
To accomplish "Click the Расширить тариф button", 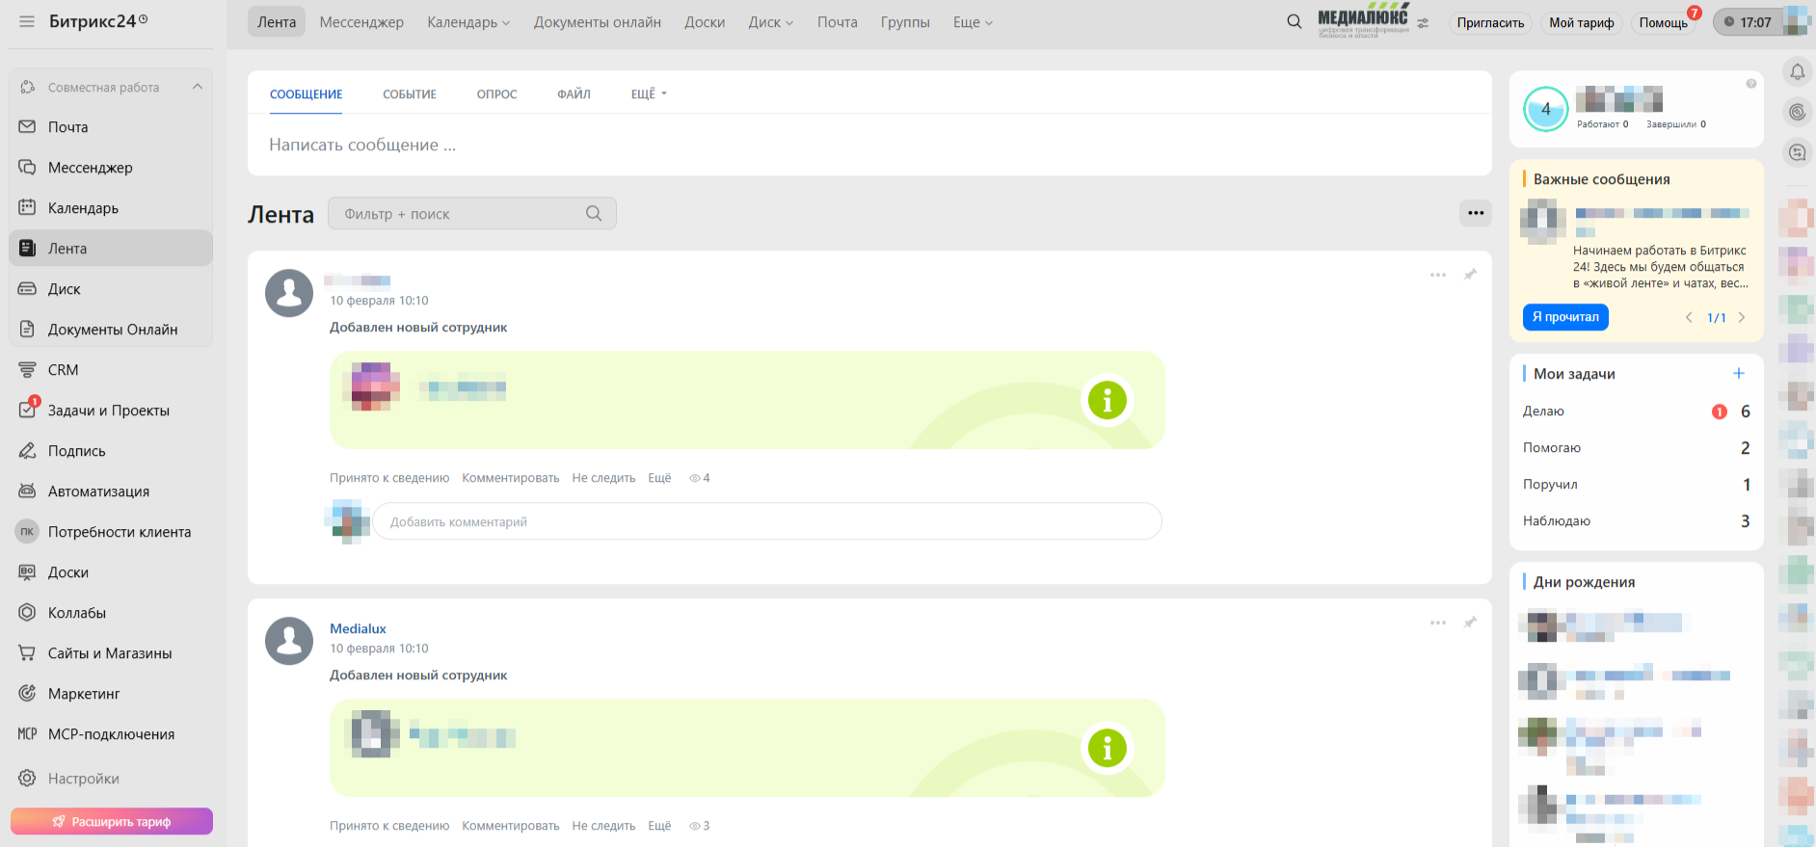I will click(112, 821).
